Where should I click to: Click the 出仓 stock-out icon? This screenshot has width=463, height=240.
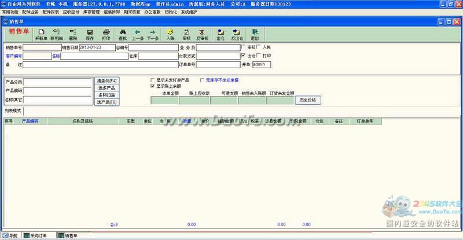pyautogui.click(x=221, y=32)
